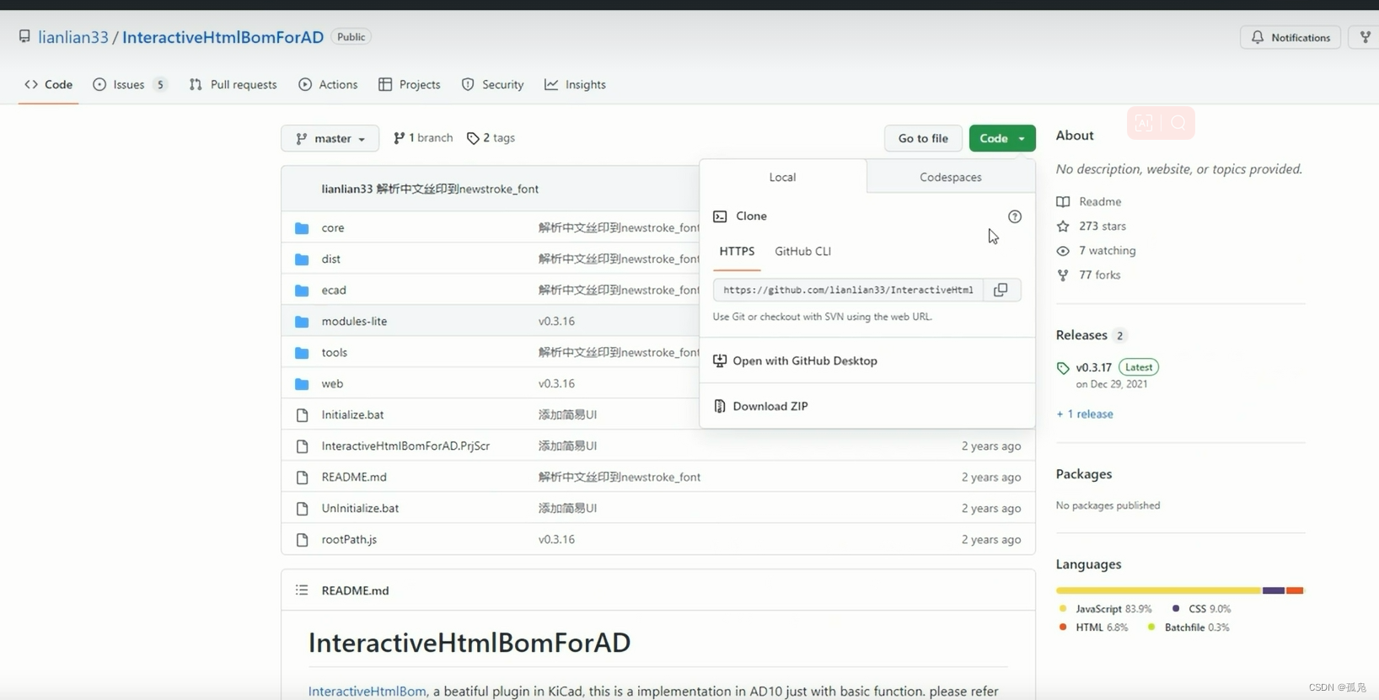Click the Batchfile 0.3% language entry

[x=1189, y=628]
